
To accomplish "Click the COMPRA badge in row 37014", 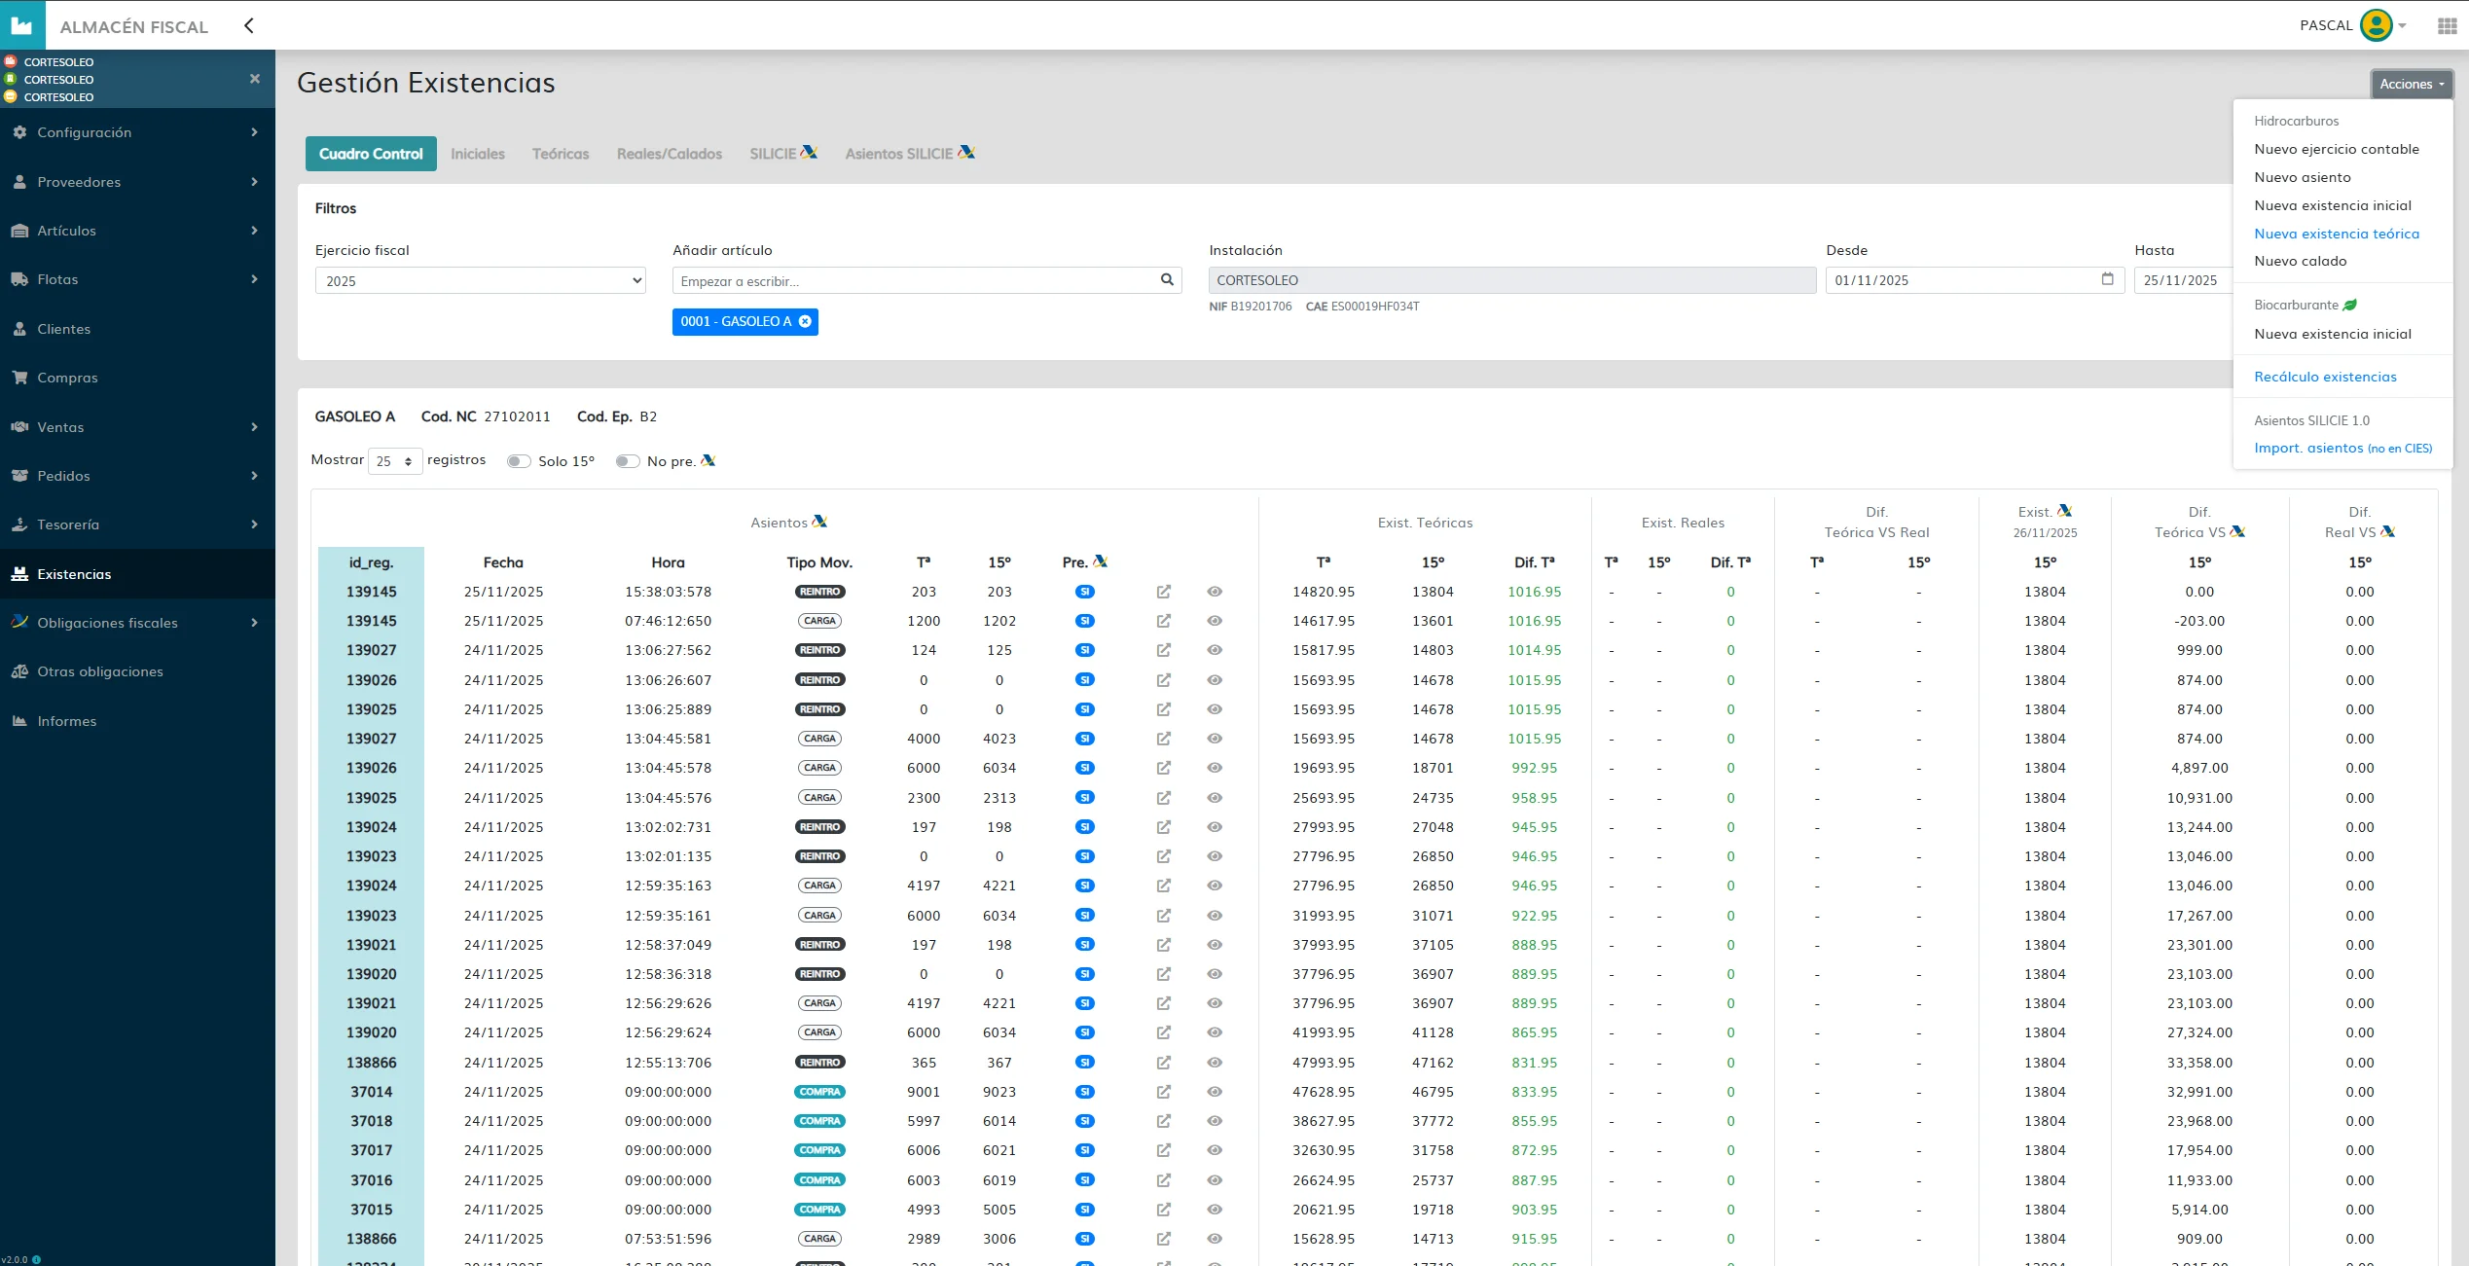I will 819,1092.
